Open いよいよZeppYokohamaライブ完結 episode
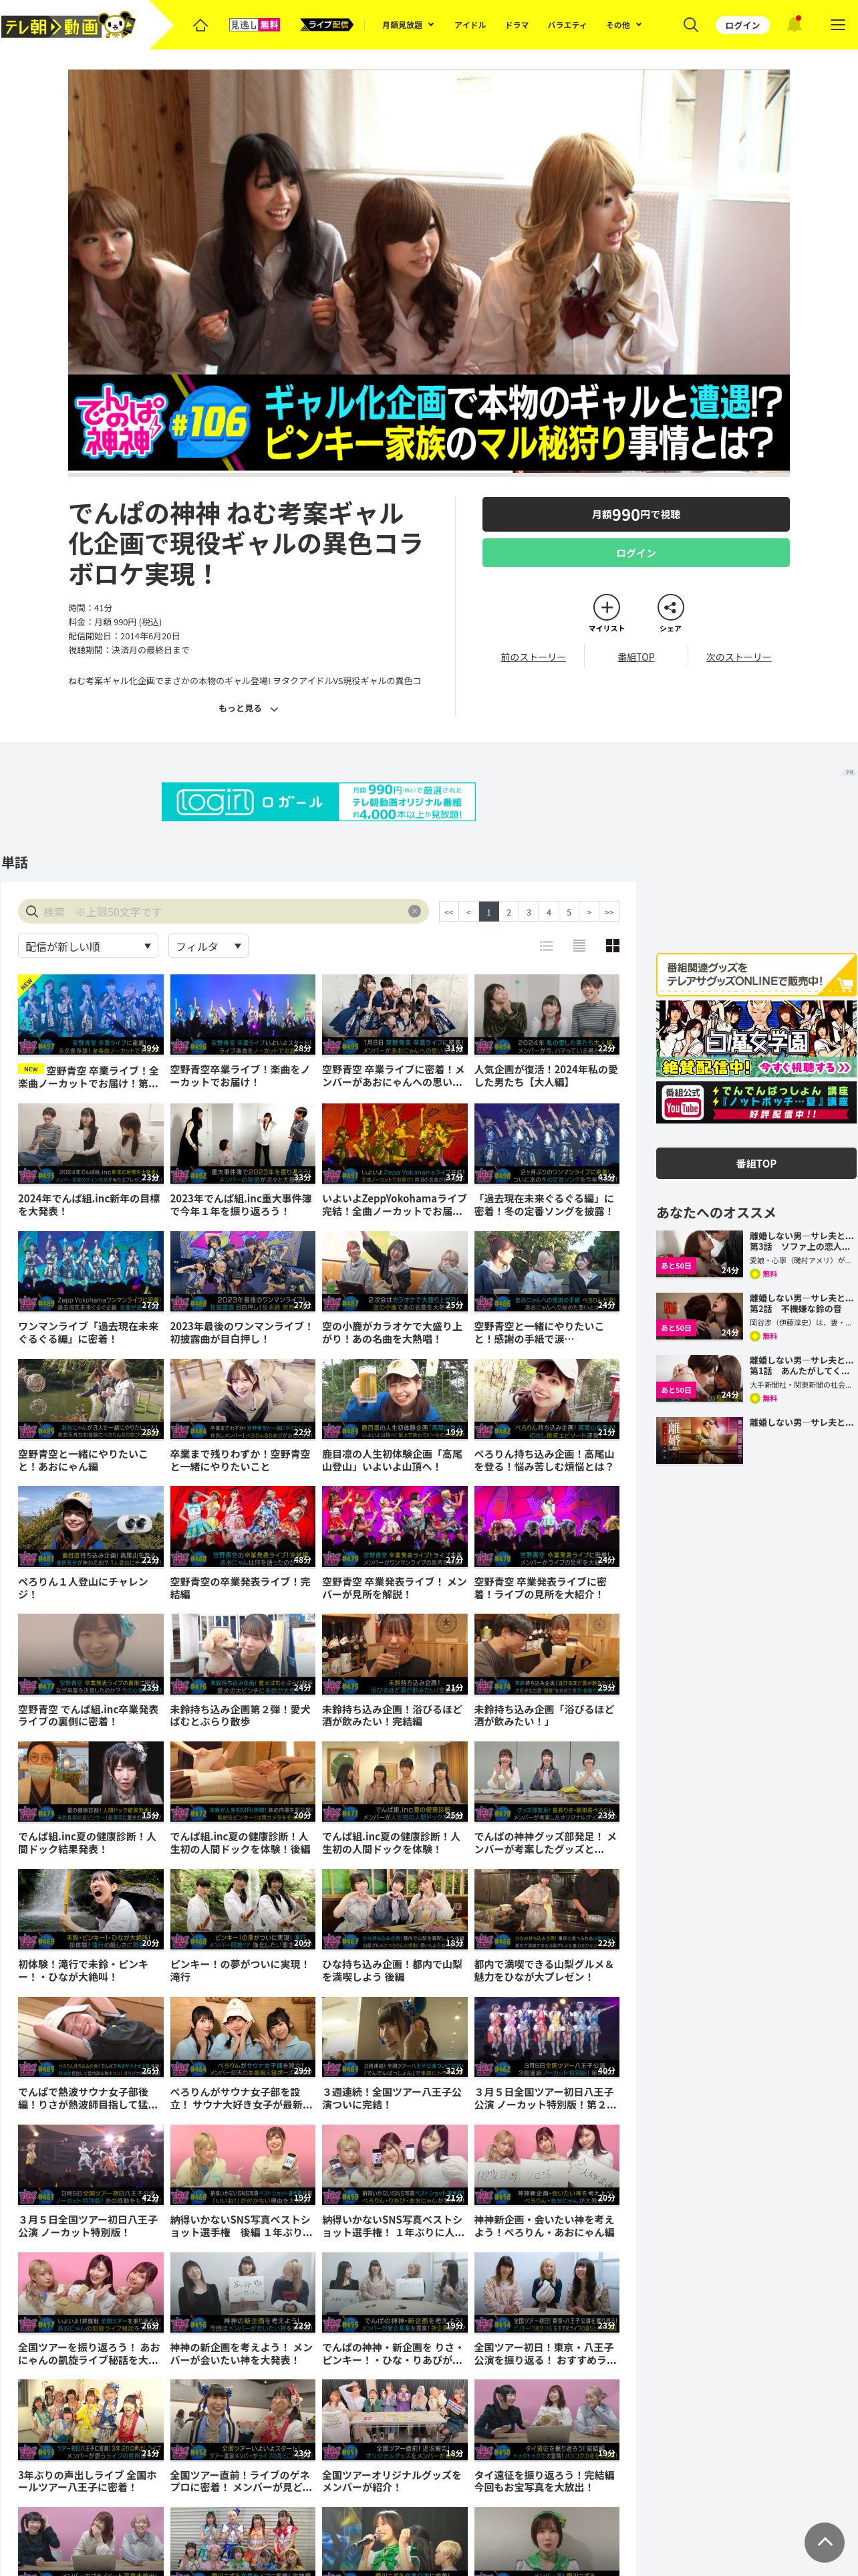This screenshot has height=2576, width=858. click(x=394, y=1161)
